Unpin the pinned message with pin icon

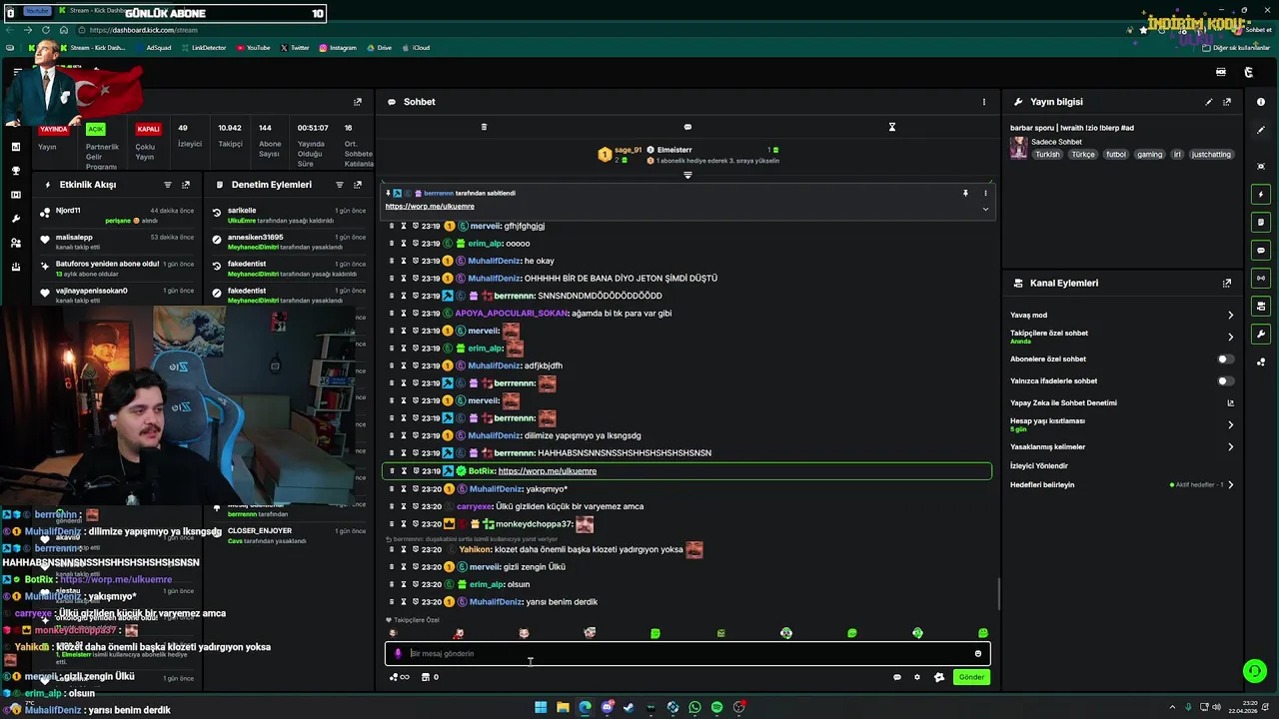[x=965, y=193]
